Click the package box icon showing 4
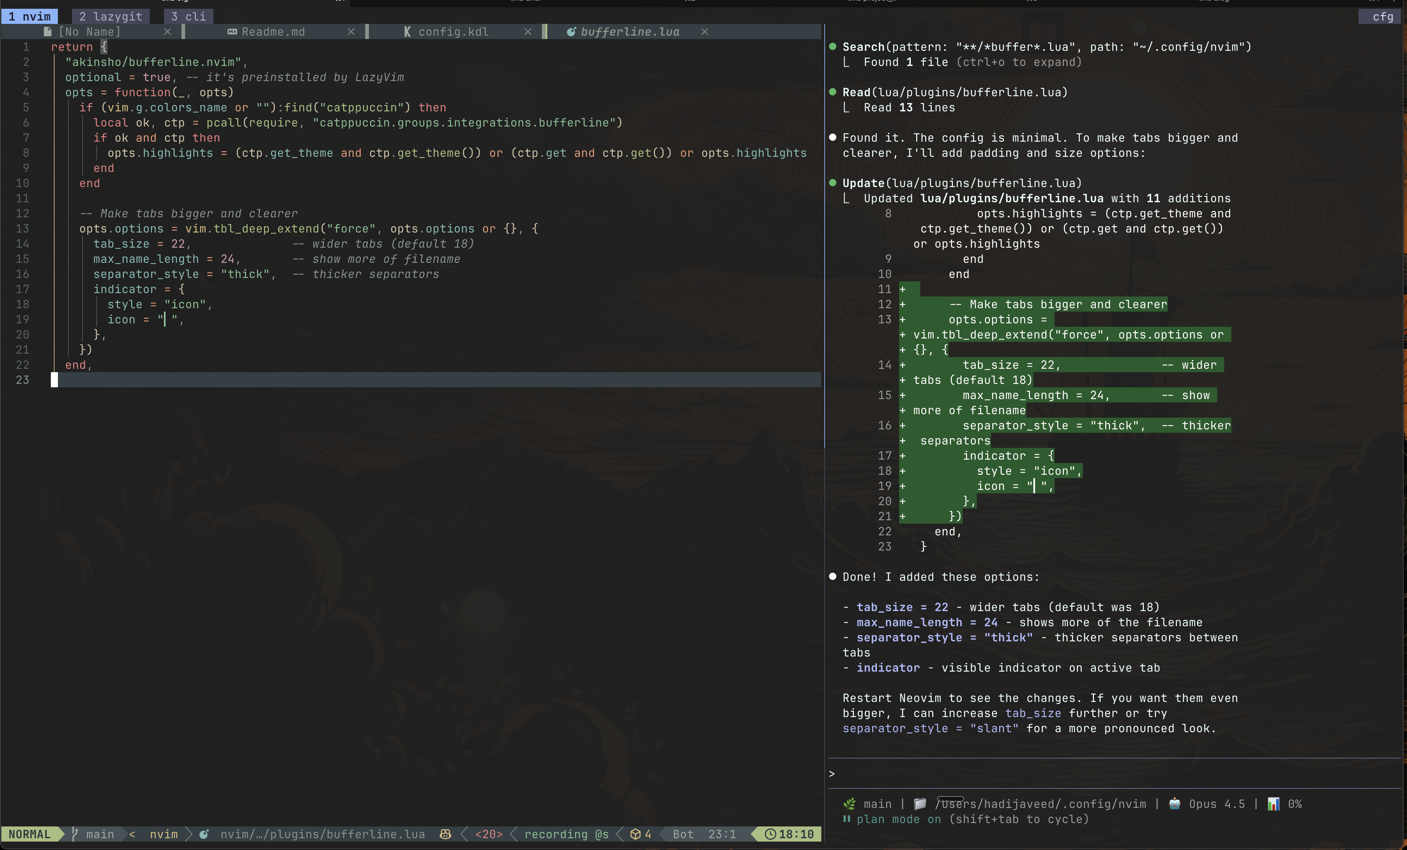The width and height of the screenshot is (1407, 850). (x=636, y=834)
